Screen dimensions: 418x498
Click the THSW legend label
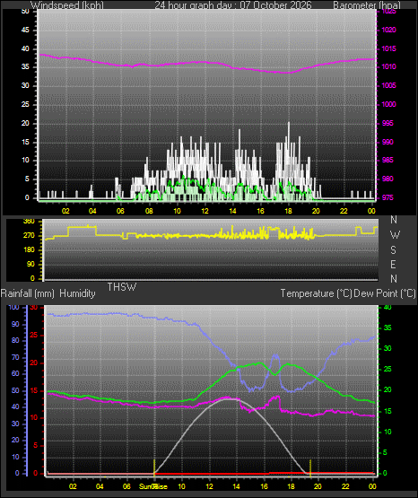(122, 287)
